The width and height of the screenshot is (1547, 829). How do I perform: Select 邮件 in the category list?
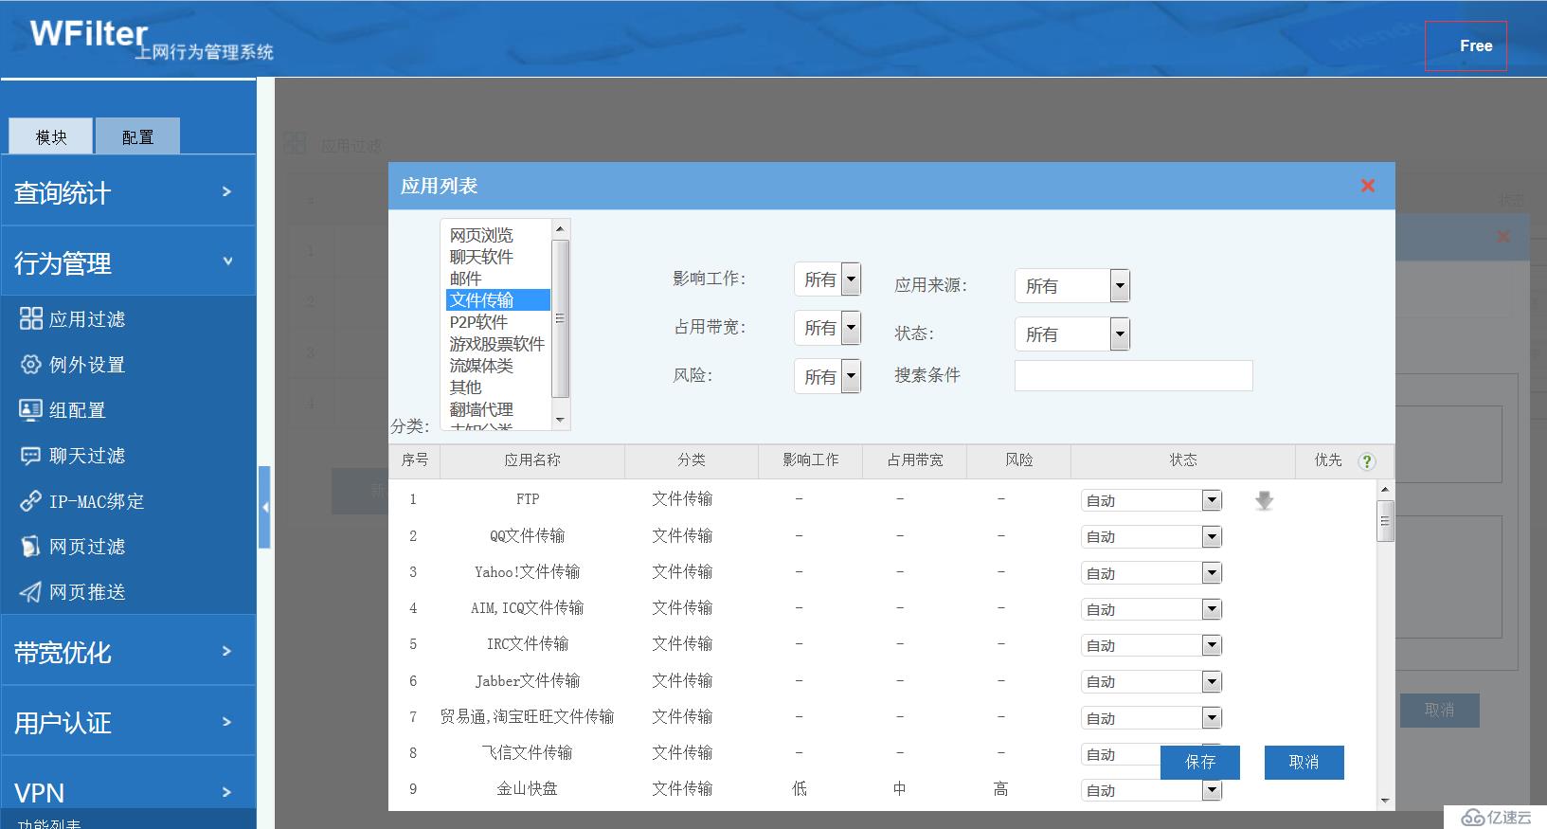click(497, 279)
